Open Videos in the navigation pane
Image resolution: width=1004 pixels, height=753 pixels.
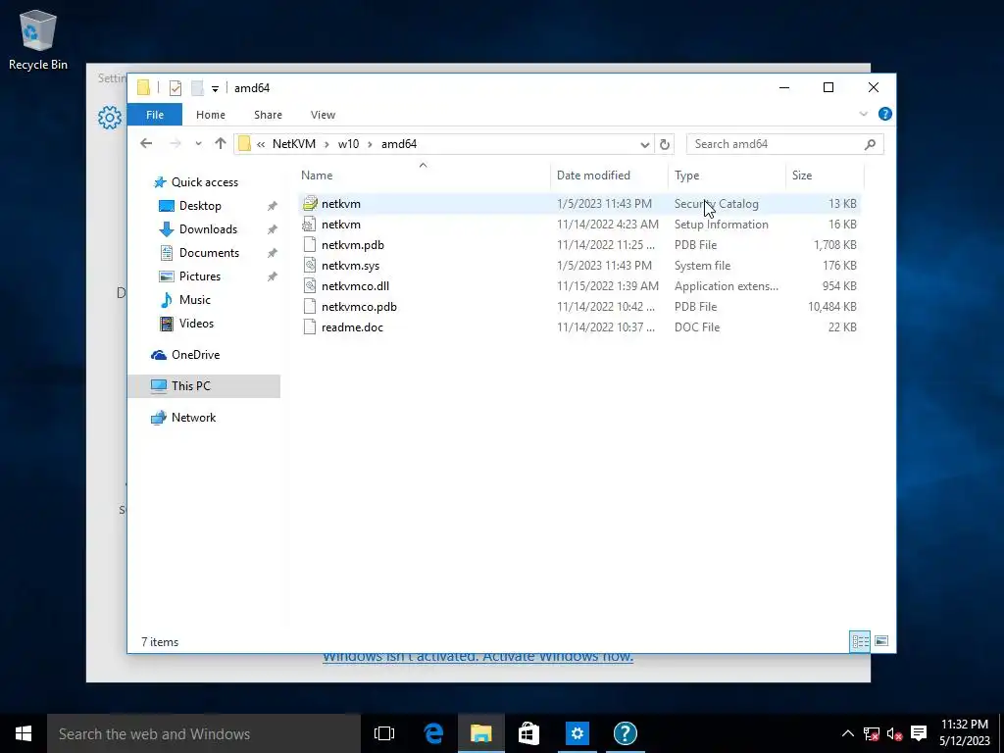196,324
